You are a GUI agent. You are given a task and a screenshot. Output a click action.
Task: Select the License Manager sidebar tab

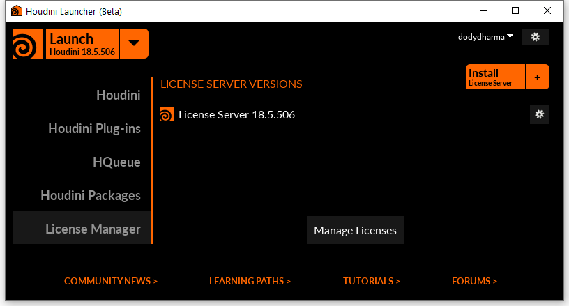point(93,229)
